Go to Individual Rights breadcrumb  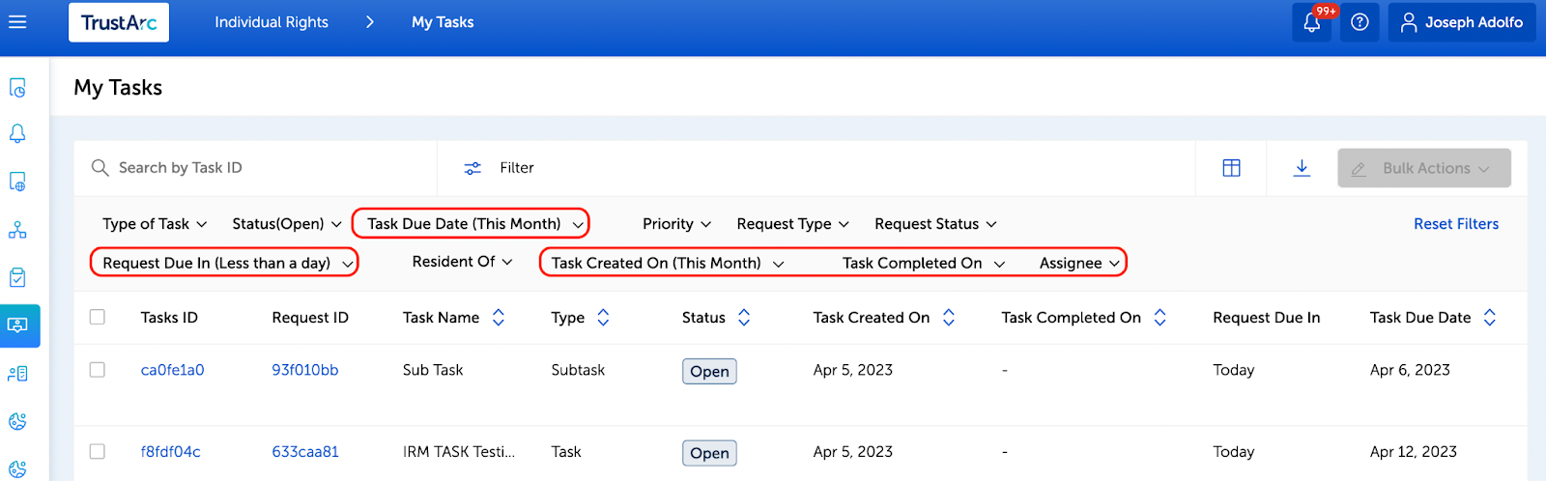tap(272, 22)
